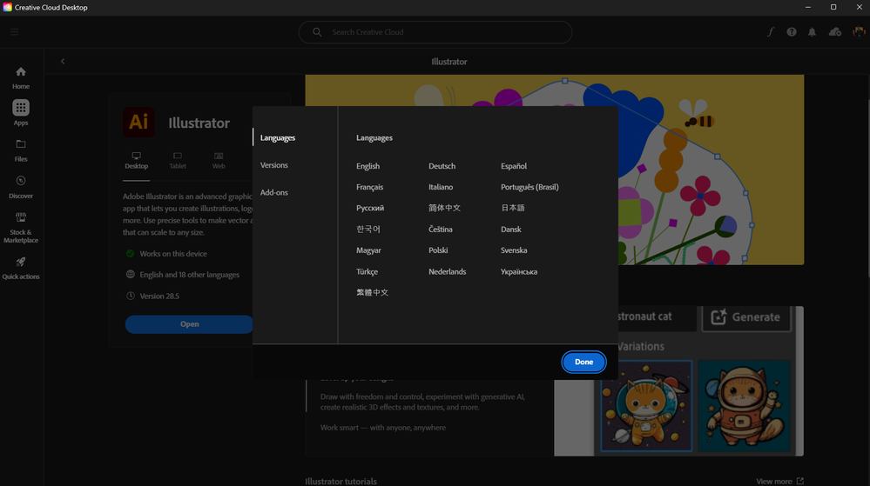The height and width of the screenshot is (486, 870).
Task: Click the View more tutorials link
Action: [774, 481]
